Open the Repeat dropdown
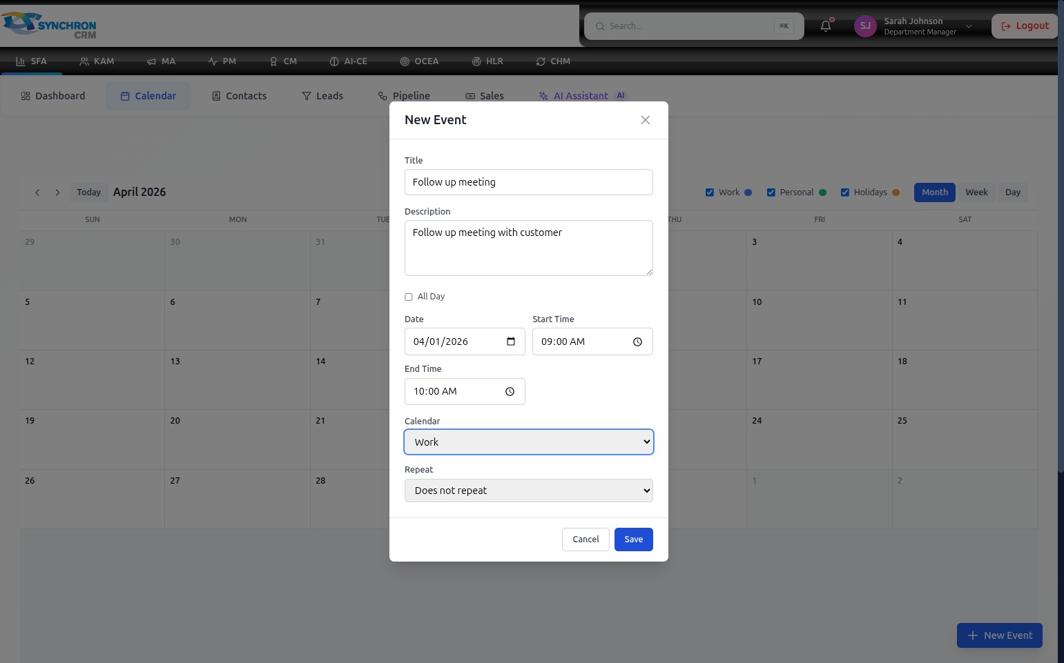This screenshot has height=663, width=1064. click(x=529, y=491)
